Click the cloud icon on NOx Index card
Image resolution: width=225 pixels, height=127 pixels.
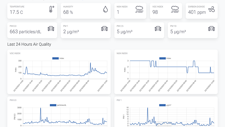[139, 9]
